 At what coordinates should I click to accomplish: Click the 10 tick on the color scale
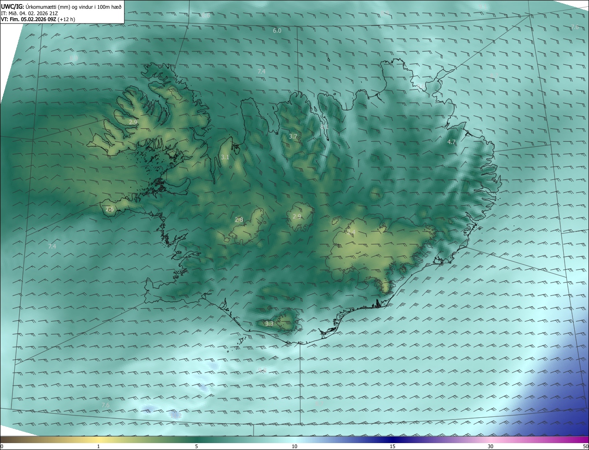pyautogui.click(x=294, y=446)
